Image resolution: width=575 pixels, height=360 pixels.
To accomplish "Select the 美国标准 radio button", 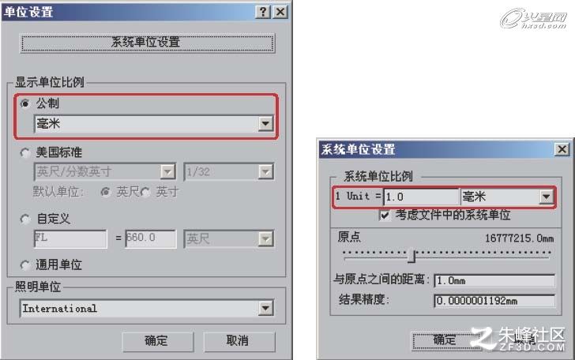I will coord(25,152).
